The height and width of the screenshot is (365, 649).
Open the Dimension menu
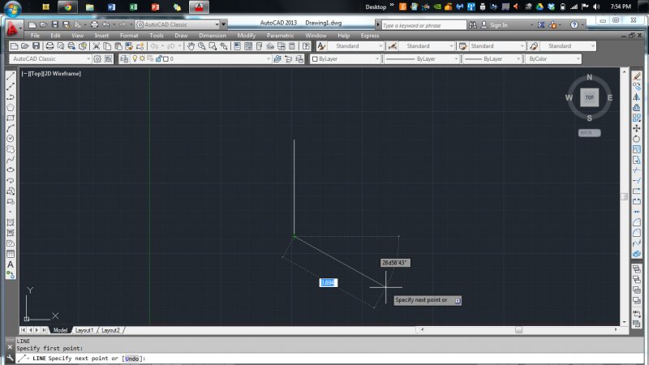pyautogui.click(x=213, y=36)
